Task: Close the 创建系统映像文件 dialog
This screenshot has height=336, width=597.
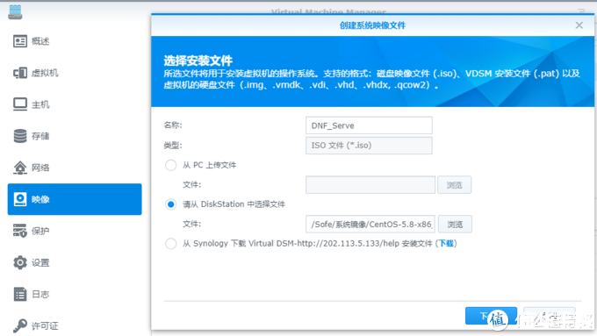Action: point(579,25)
